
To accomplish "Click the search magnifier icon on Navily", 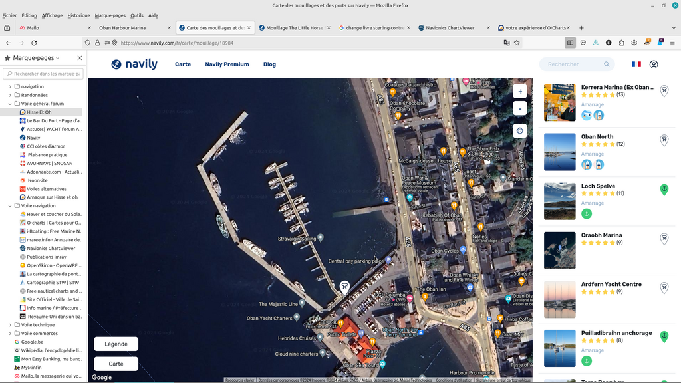I will [607, 64].
